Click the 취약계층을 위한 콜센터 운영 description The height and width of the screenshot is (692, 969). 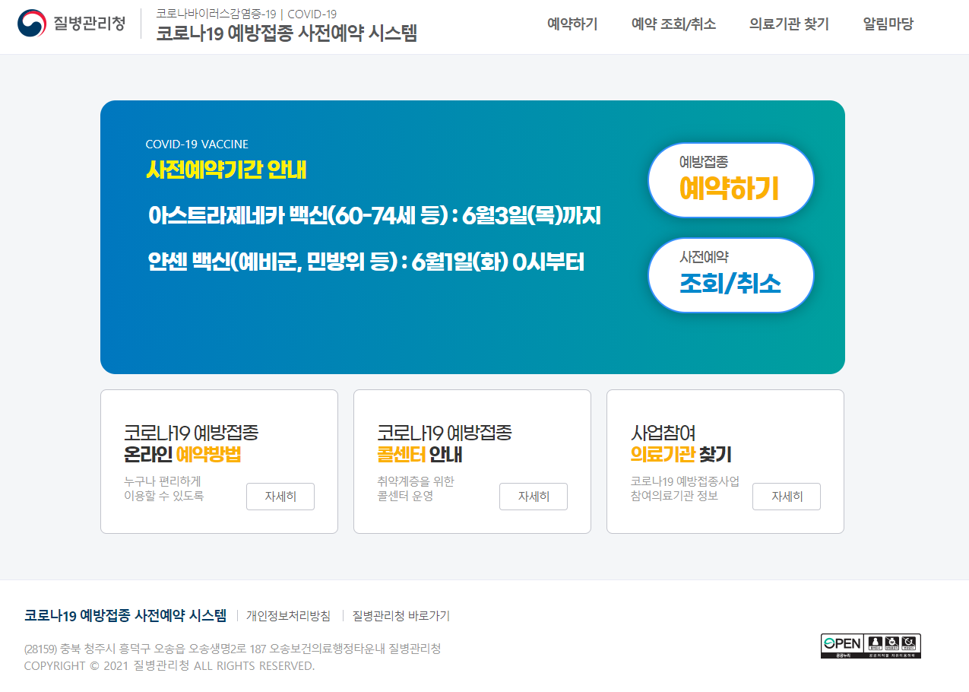click(x=416, y=488)
